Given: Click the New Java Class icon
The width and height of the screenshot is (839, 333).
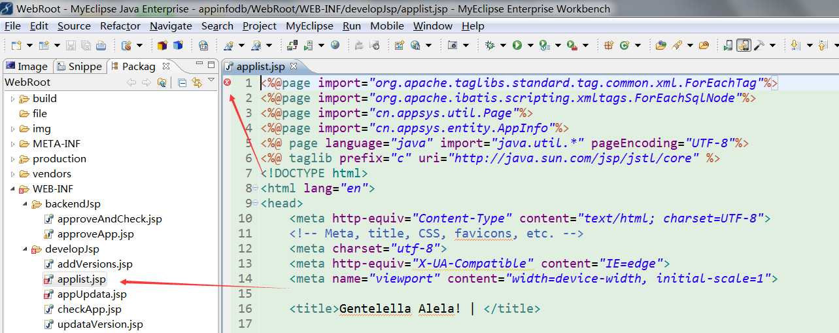Looking at the screenshot, I should (x=624, y=45).
